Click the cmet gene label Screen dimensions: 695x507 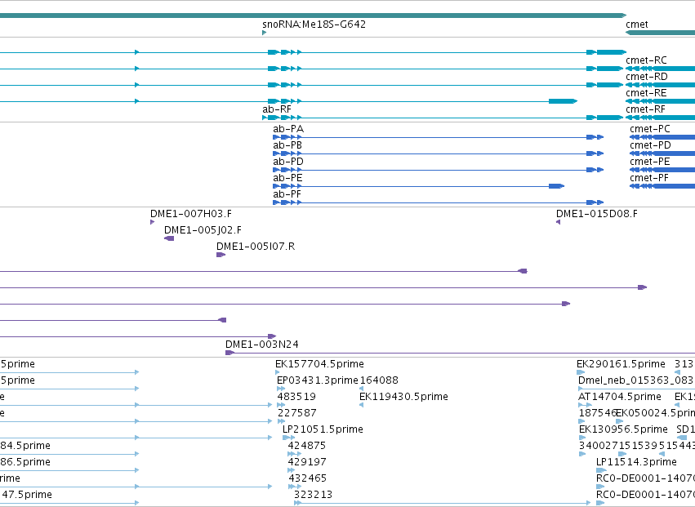pos(637,24)
